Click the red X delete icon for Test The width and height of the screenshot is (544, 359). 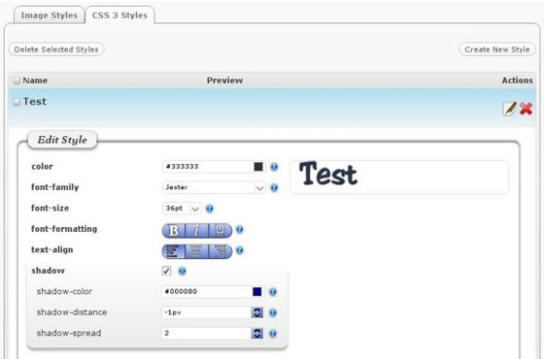tap(526, 109)
